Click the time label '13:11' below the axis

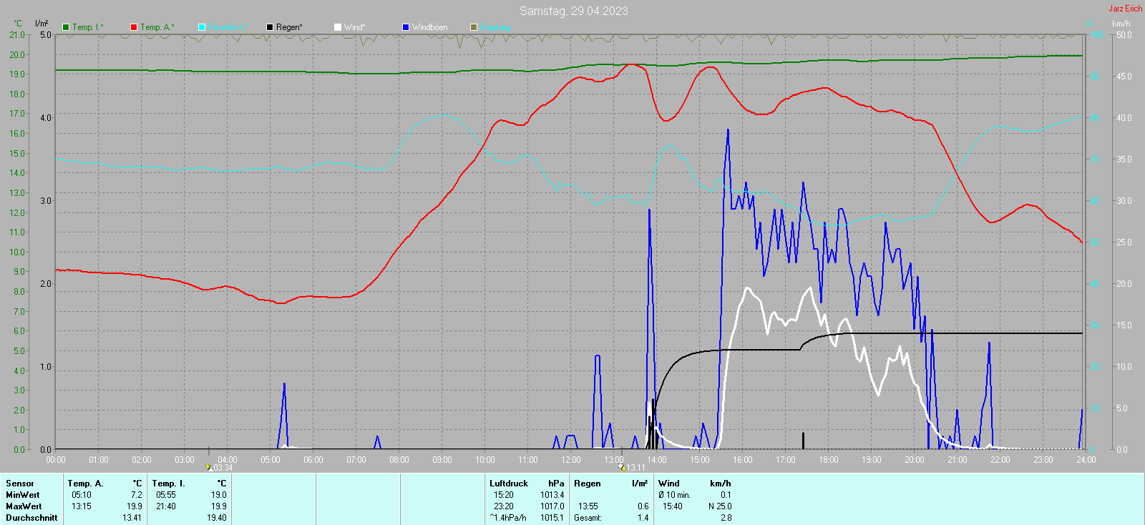(635, 468)
